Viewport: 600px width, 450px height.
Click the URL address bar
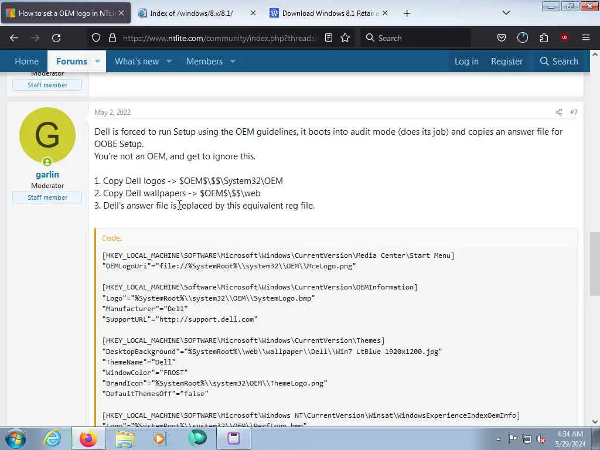click(219, 38)
